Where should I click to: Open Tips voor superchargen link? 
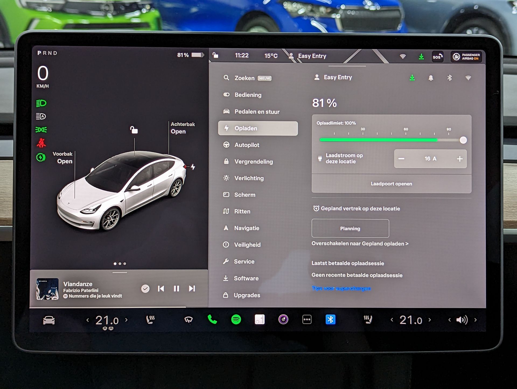pyautogui.click(x=341, y=288)
